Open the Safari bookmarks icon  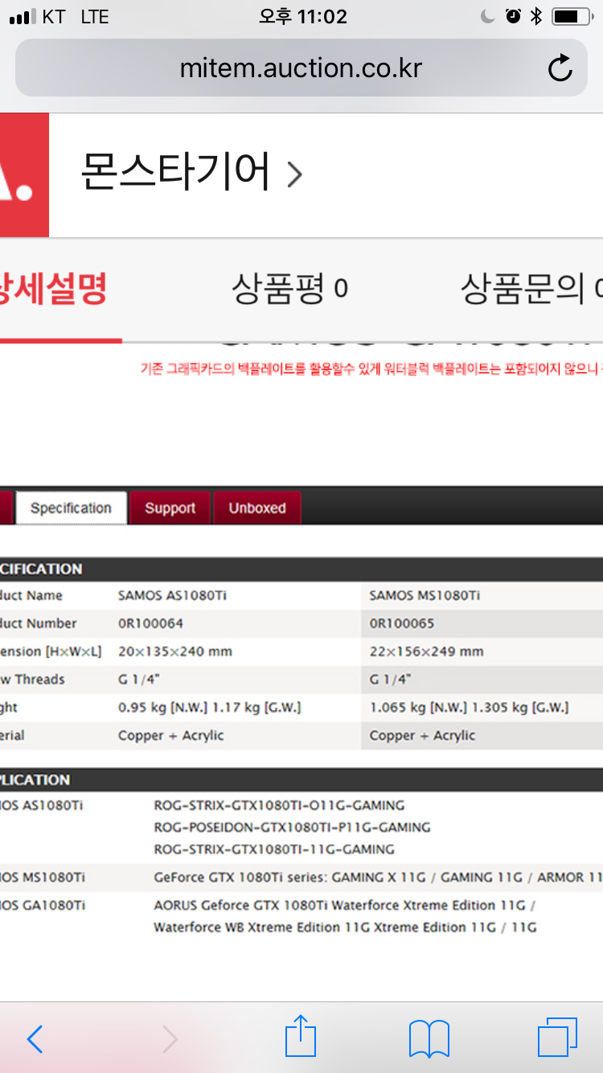tap(429, 1039)
